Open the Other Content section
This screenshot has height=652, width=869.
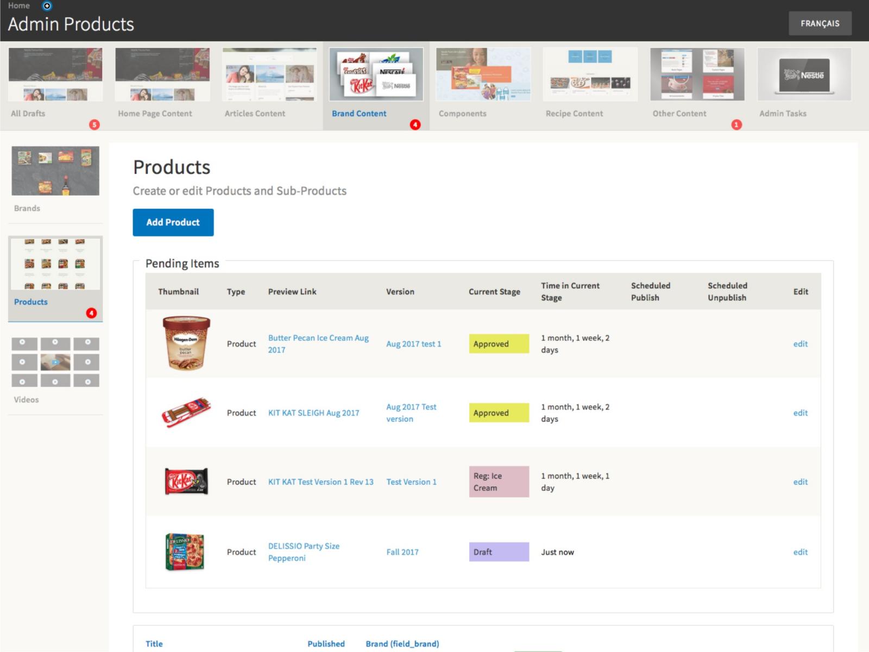point(679,114)
